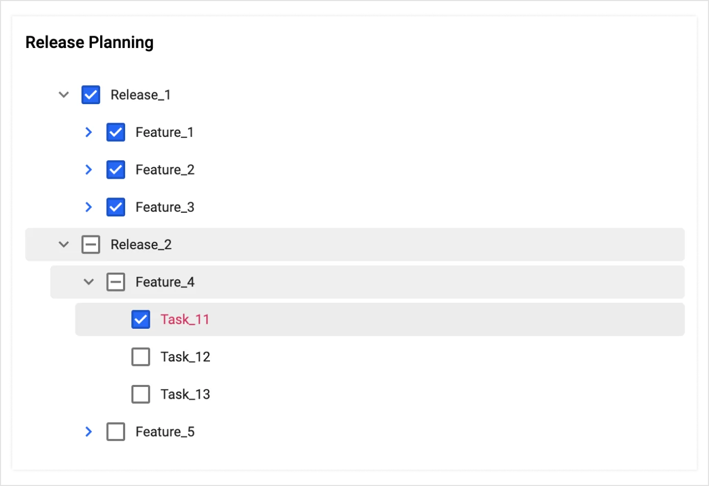709x486 pixels.
Task: Collapse the Release_1 node
Action: (63, 94)
